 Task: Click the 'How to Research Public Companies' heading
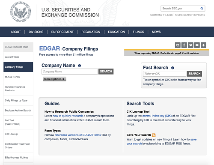coord(69,111)
